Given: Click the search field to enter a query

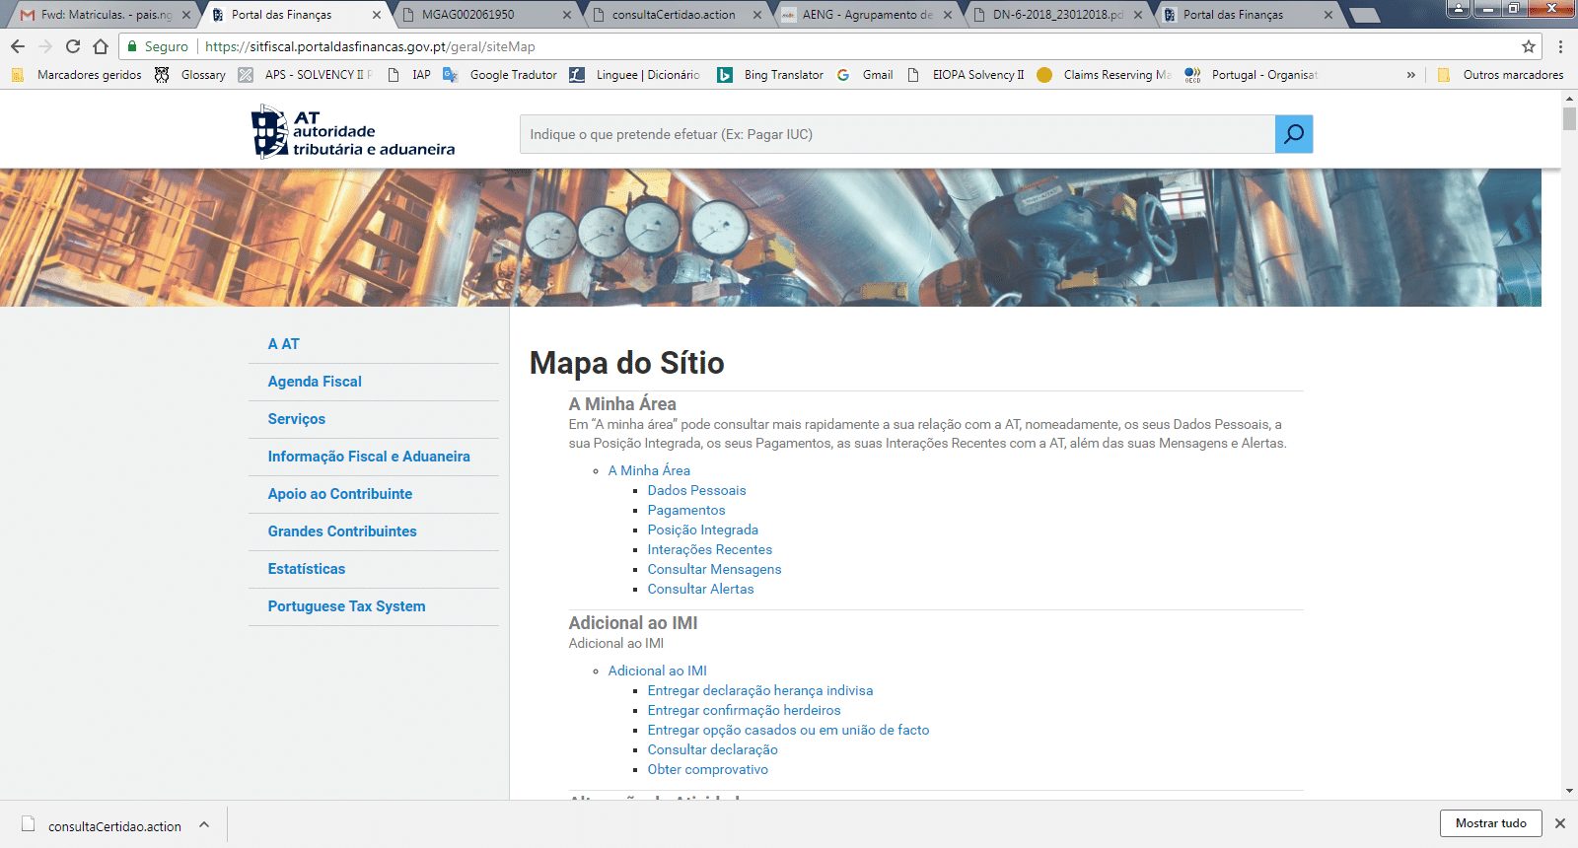Looking at the screenshot, I should pyautogui.click(x=896, y=134).
